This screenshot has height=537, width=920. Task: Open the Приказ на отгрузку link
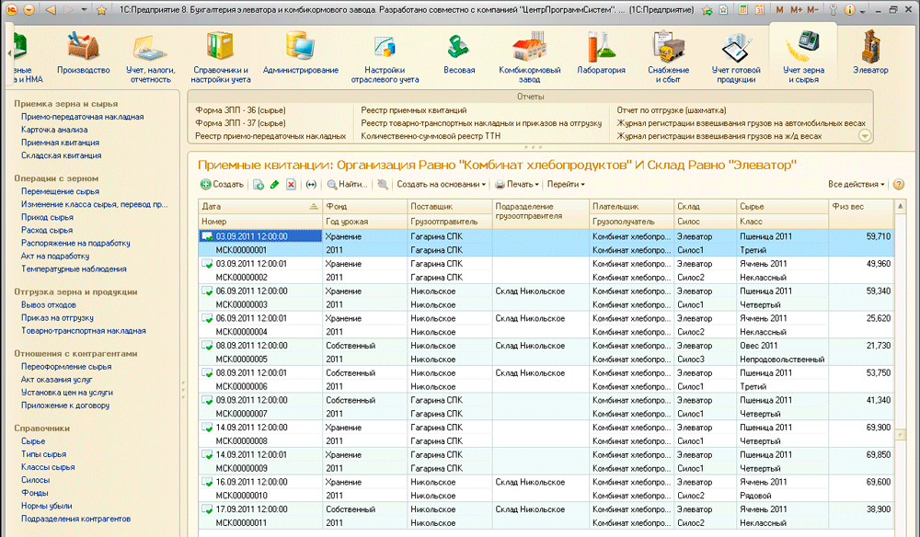[57, 318]
